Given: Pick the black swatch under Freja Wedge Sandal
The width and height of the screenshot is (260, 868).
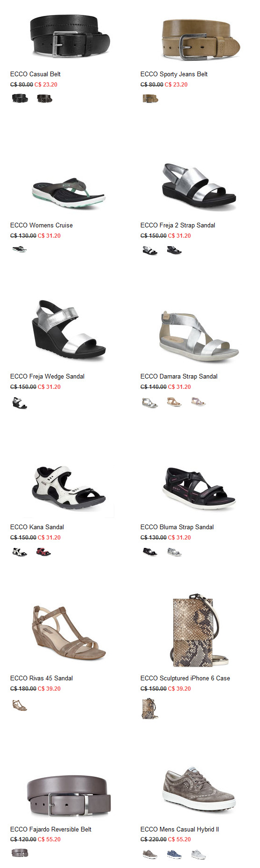Looking at the screenshot, I should click(x=20, y=402).
